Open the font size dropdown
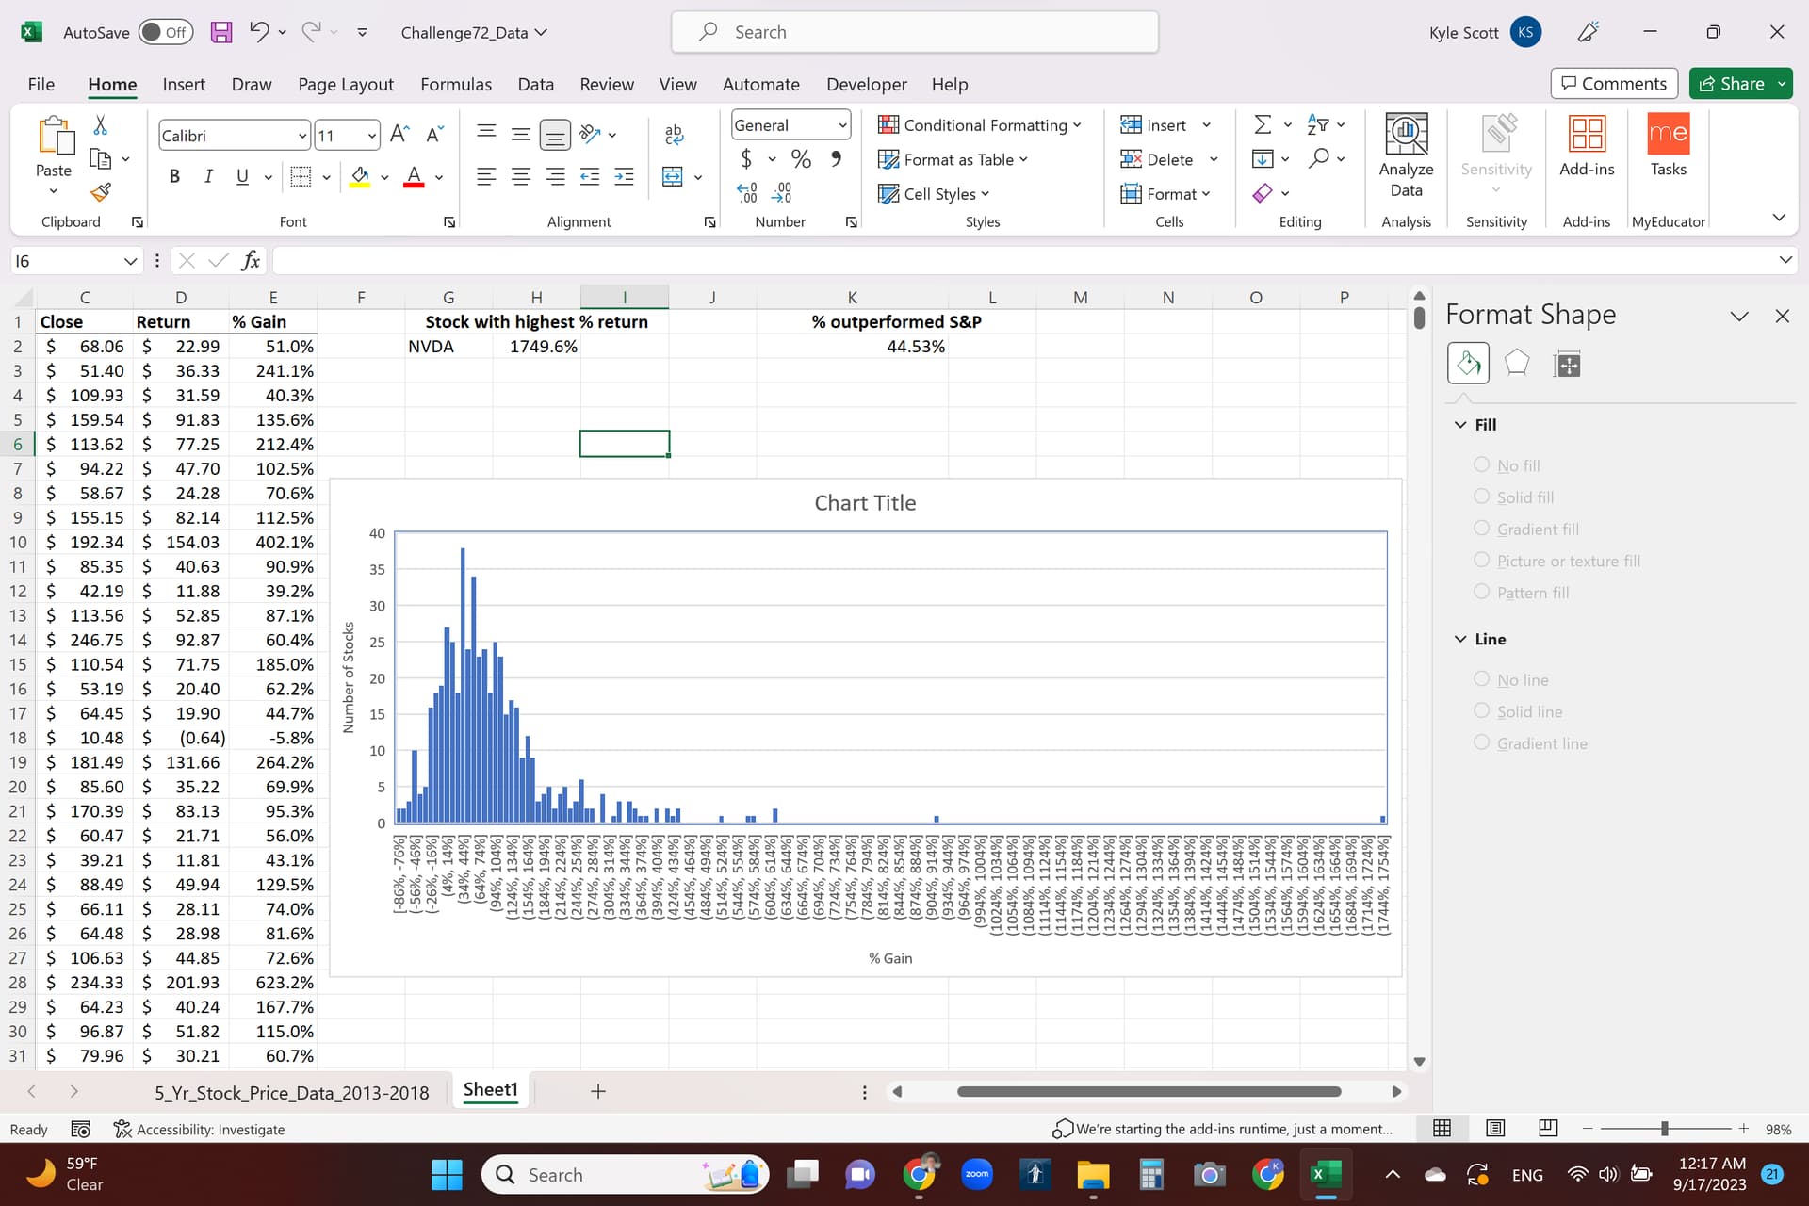This screenshot has height=1206, width=1809. [x=371, y=136]
